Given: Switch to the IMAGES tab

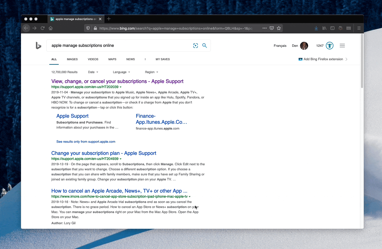Looking at the screenshot, I should tap(72, 59).
